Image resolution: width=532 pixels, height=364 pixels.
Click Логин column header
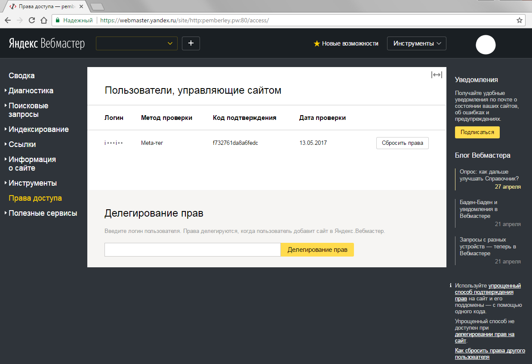click(114, 118)
